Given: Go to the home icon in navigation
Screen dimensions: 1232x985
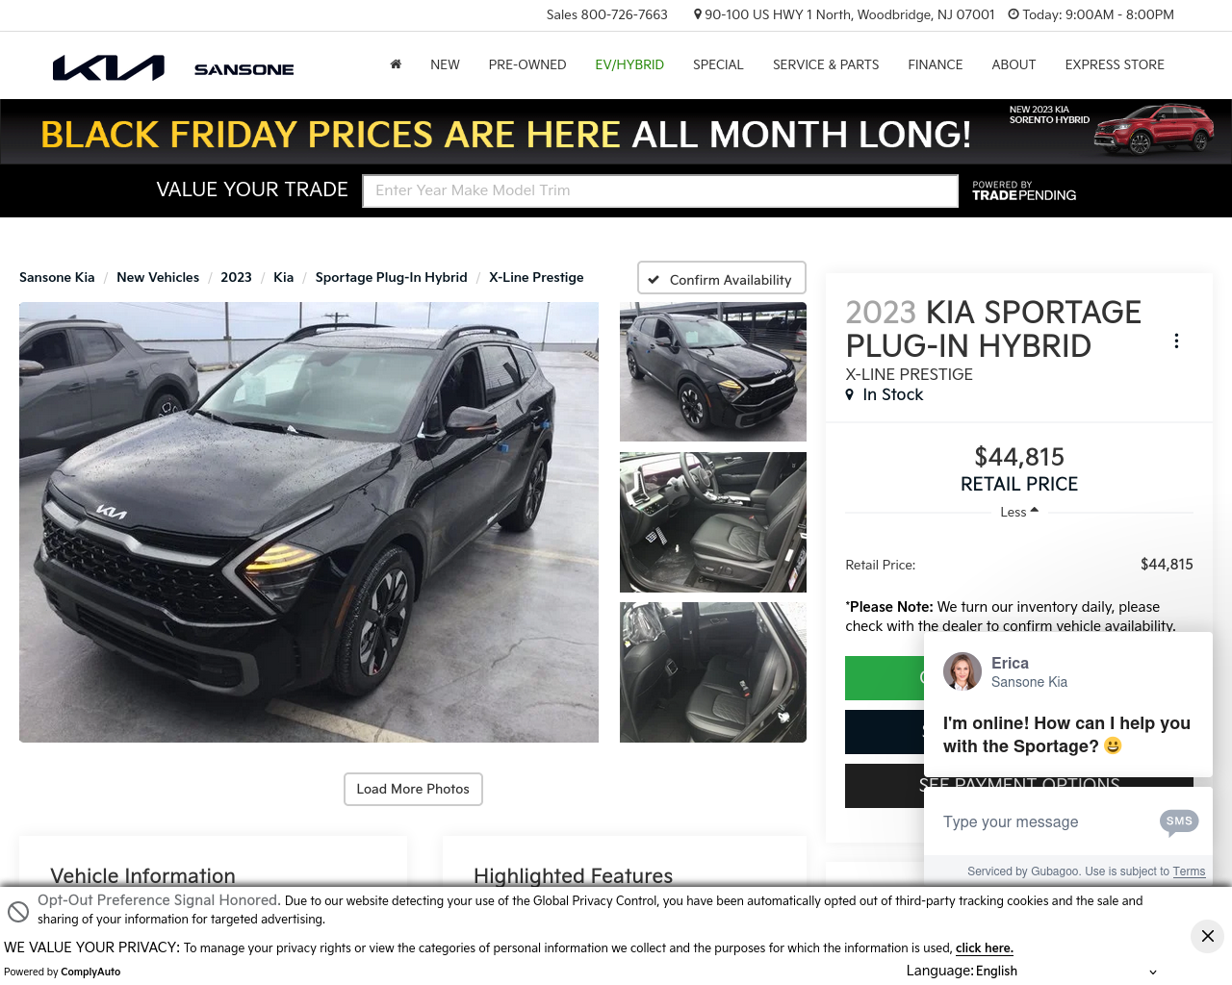Looking at the screenshot, I should click(x=396, y=64).
